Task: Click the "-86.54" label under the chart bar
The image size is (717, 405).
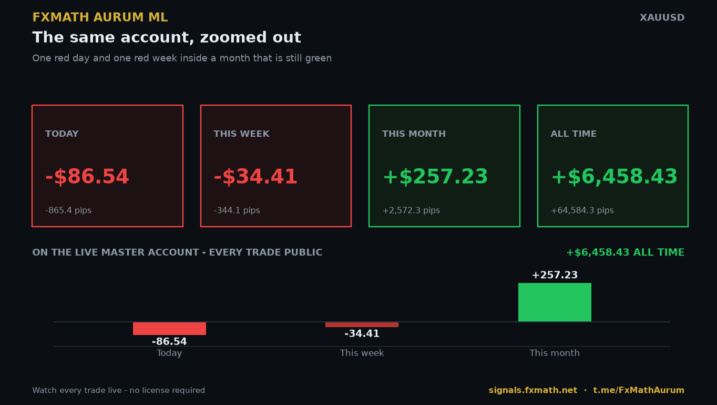Action: (169, 342)
